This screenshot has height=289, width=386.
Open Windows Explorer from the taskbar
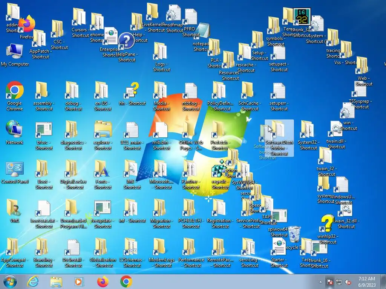point(56,281)
